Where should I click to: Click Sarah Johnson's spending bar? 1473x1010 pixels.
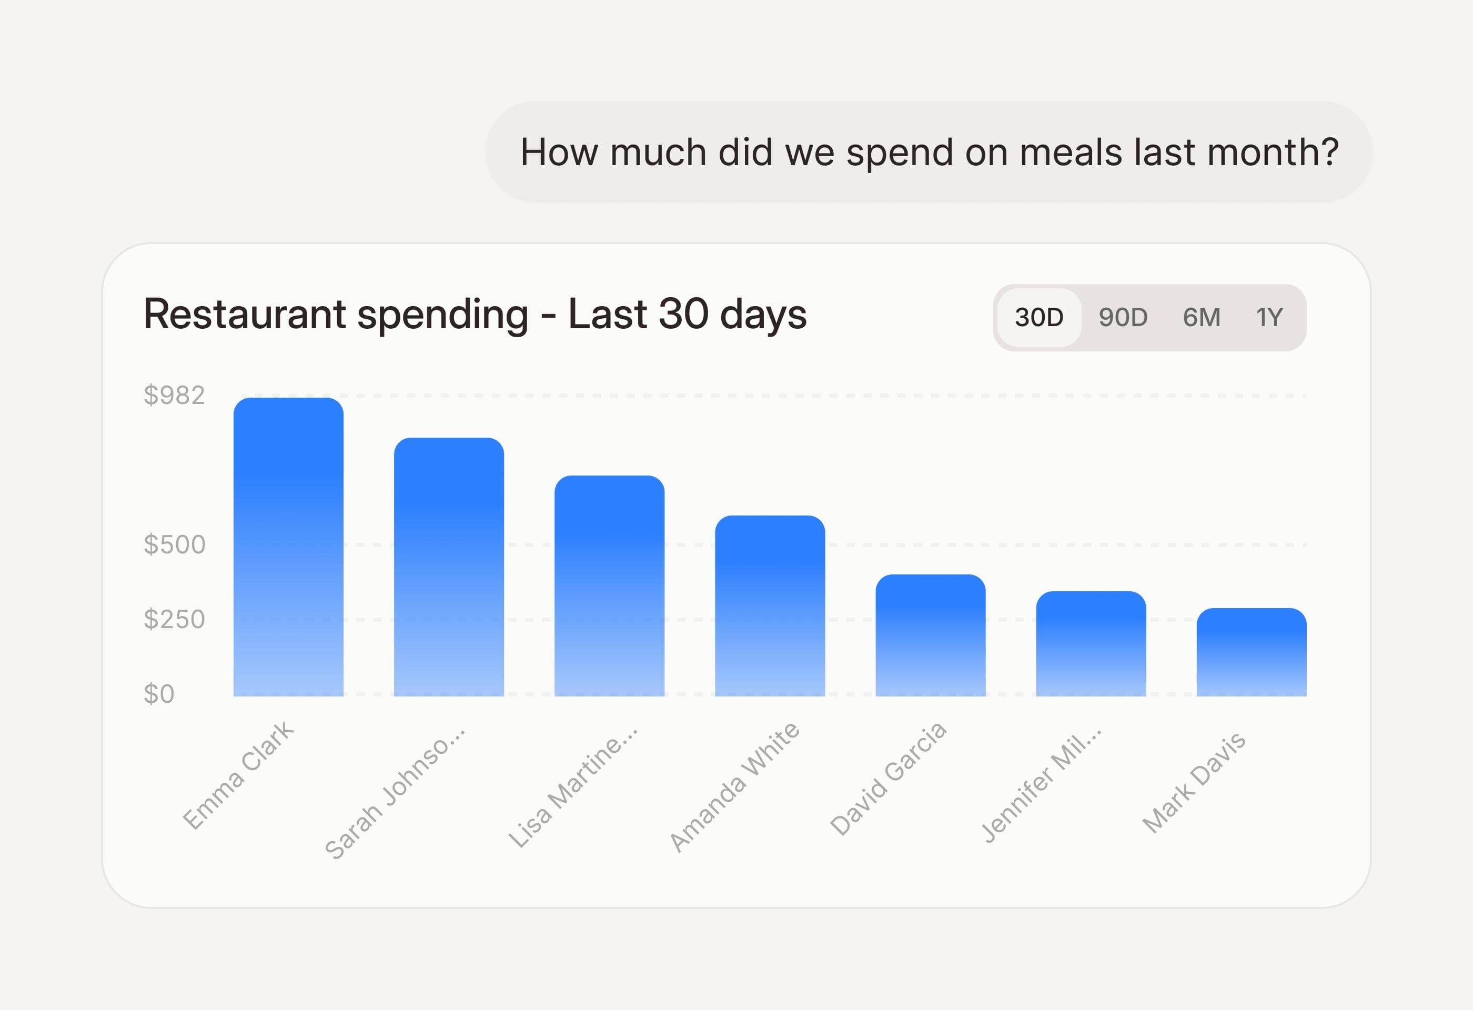449,567
